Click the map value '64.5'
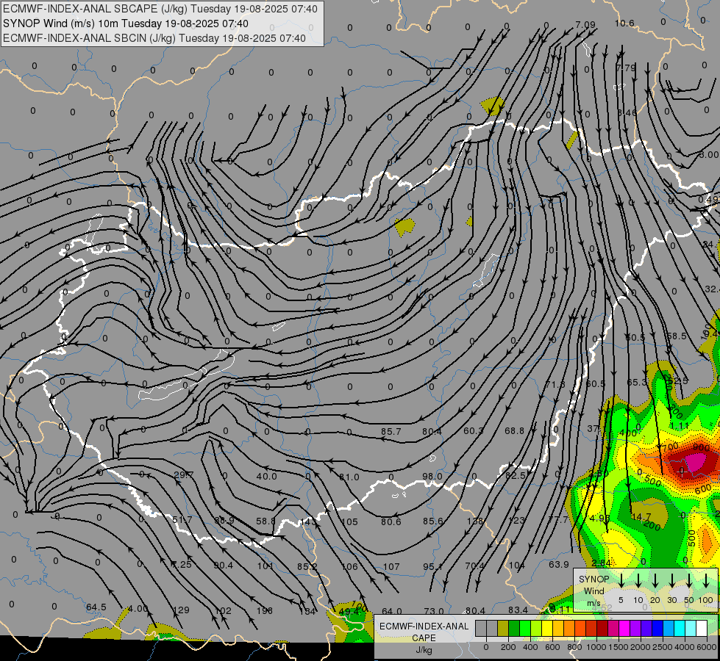Image resolution: width=720 pixels, height=661 pixels. tap(96, 607)
